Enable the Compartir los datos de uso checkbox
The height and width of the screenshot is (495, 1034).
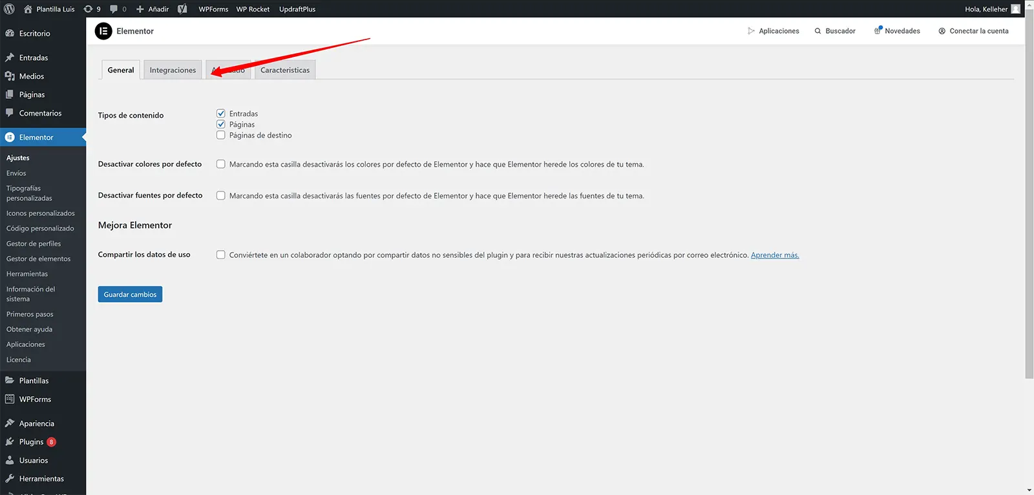221,255
